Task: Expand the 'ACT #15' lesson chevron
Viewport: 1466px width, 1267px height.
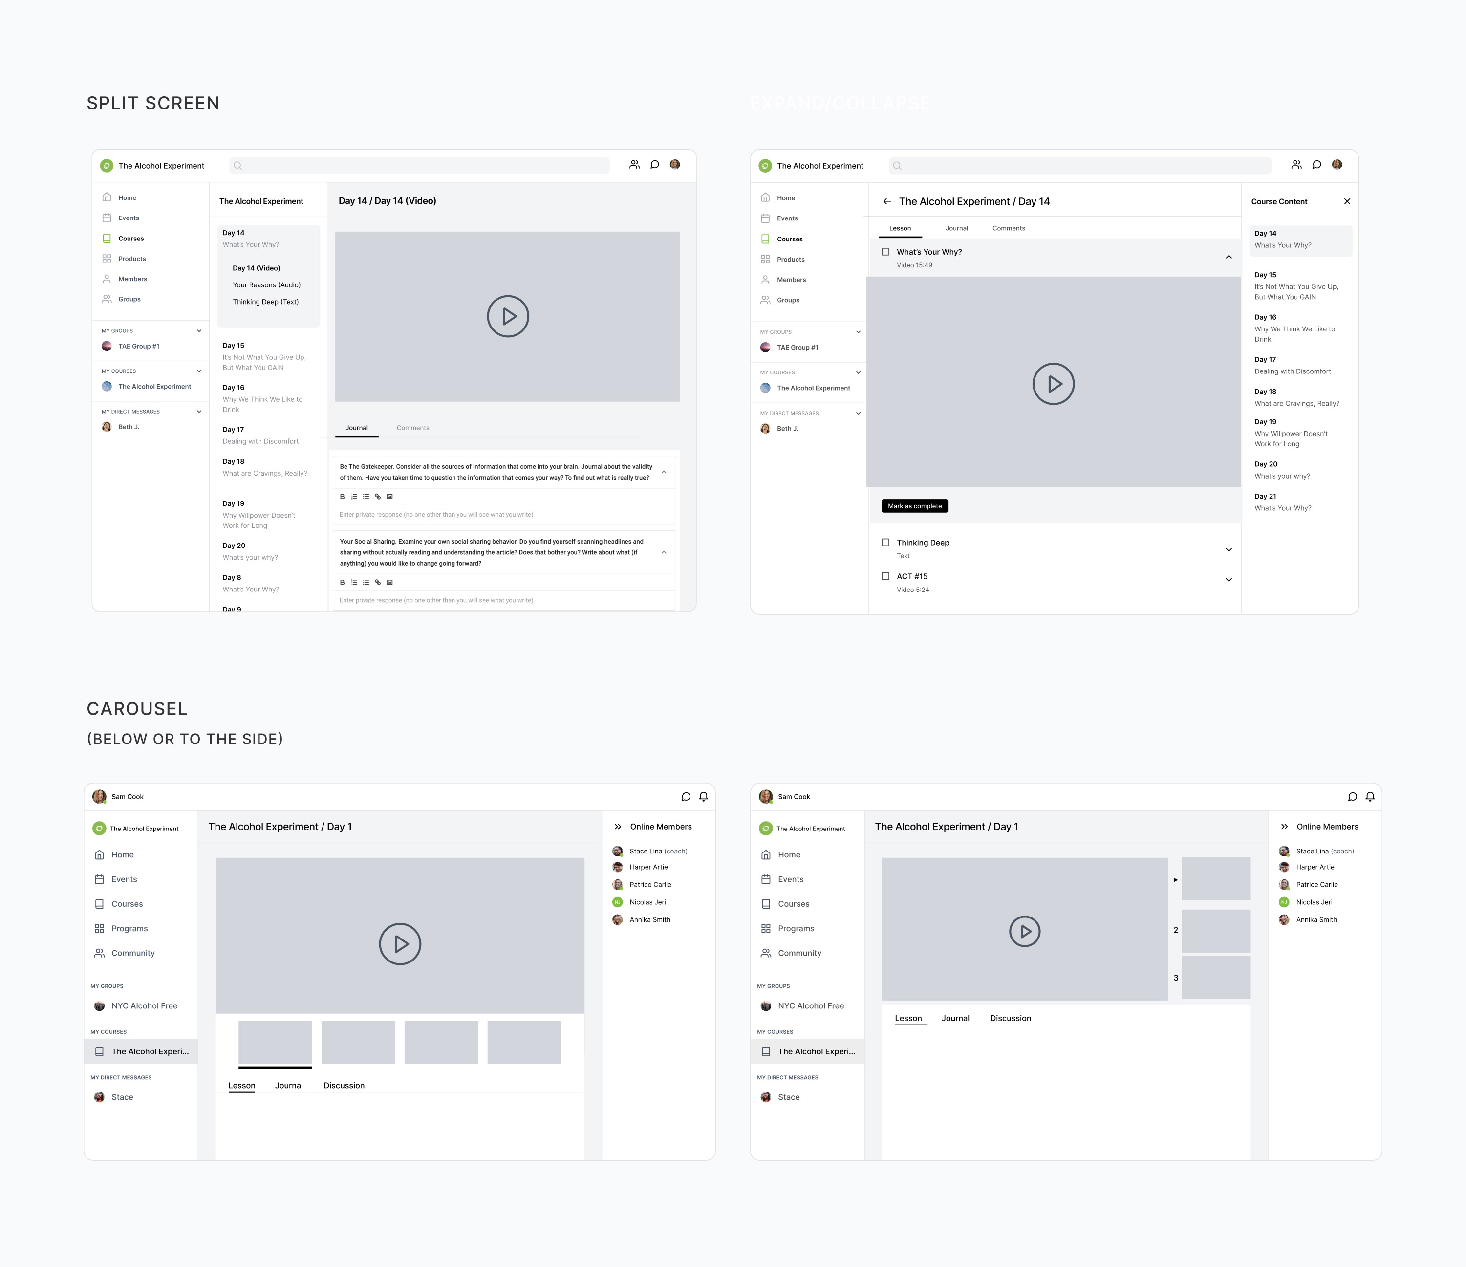Action: (1229, 580)
